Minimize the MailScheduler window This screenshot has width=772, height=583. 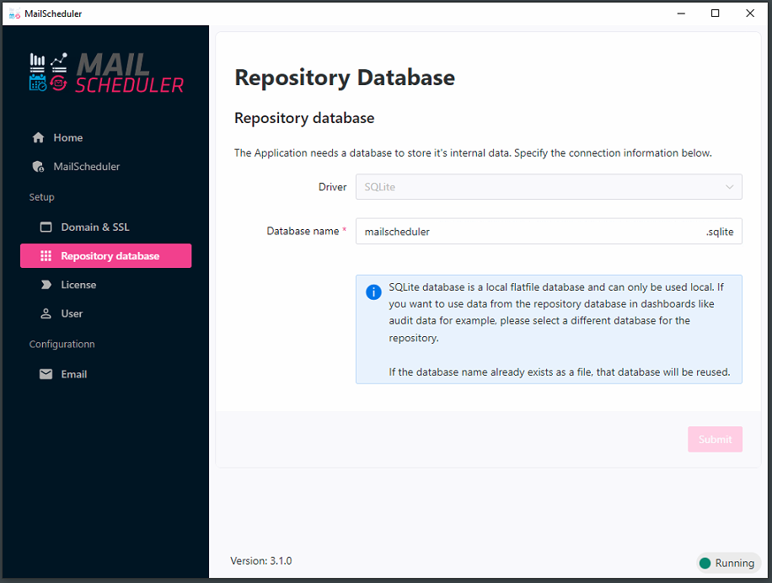pos(682,13)
